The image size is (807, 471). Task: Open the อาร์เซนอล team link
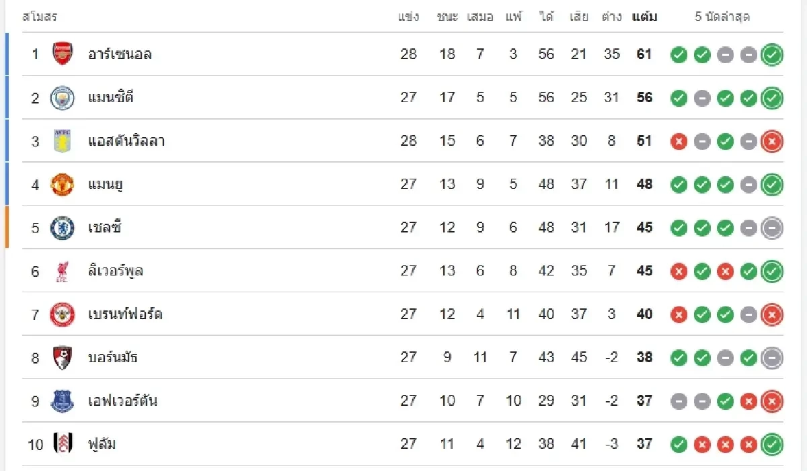(120, 54)
